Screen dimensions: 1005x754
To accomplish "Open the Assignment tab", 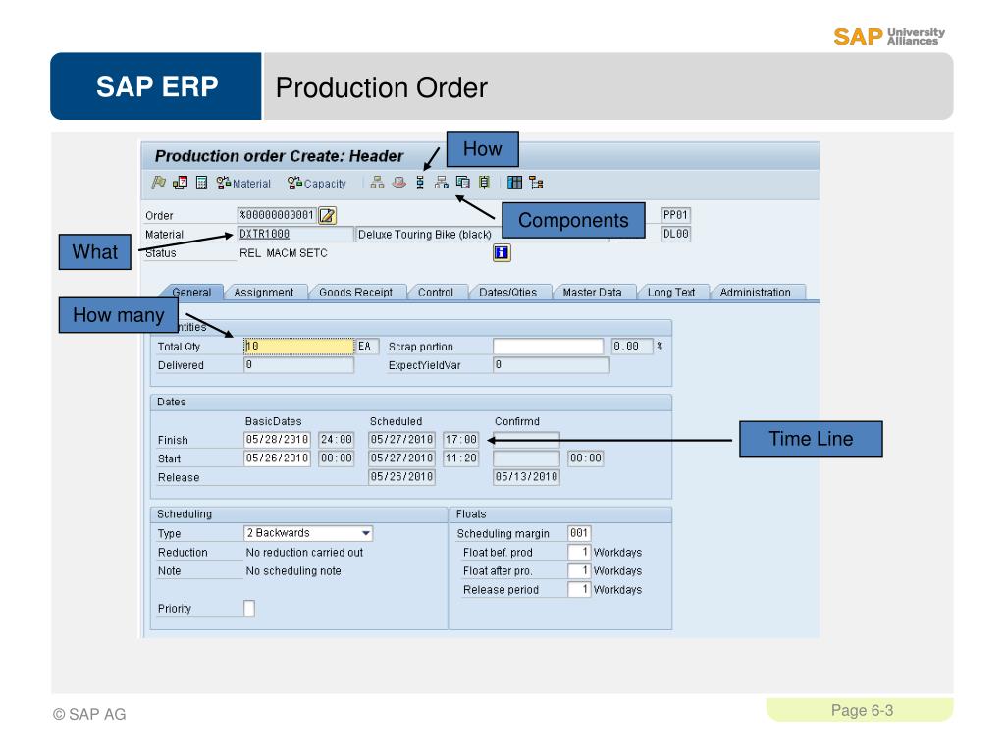I will tap(263, 293).
